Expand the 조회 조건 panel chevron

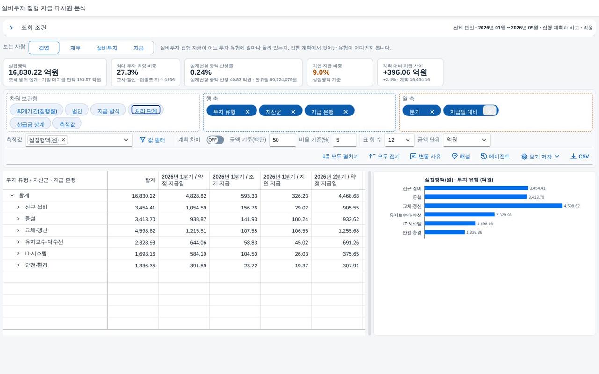[x=11, y=28]
